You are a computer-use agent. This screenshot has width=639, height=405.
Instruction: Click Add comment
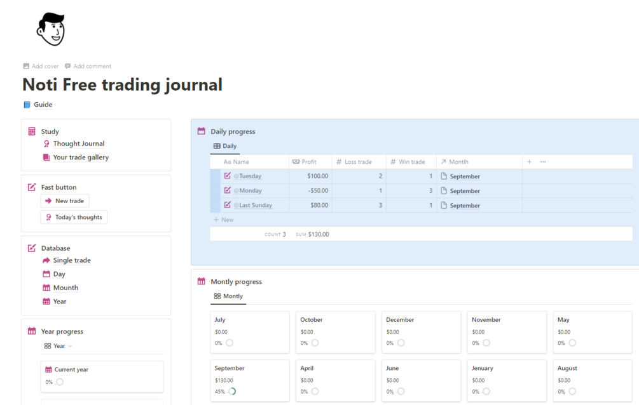tap(88, 66)
